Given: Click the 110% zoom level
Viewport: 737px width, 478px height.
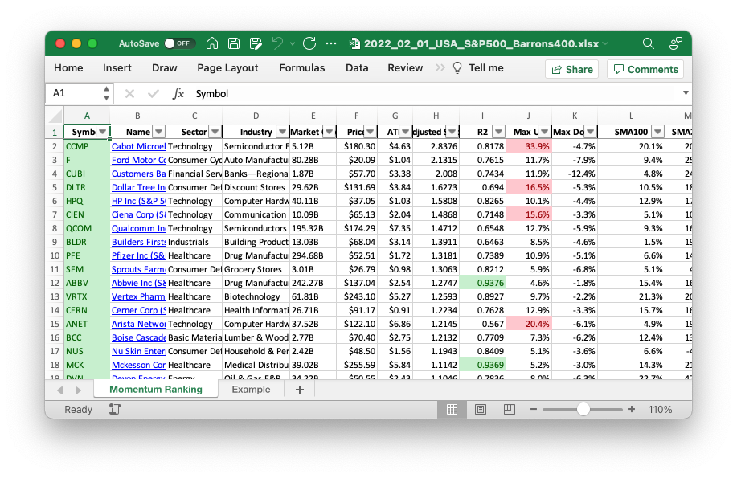Looking at the screenshot, I should coord(661,410).
